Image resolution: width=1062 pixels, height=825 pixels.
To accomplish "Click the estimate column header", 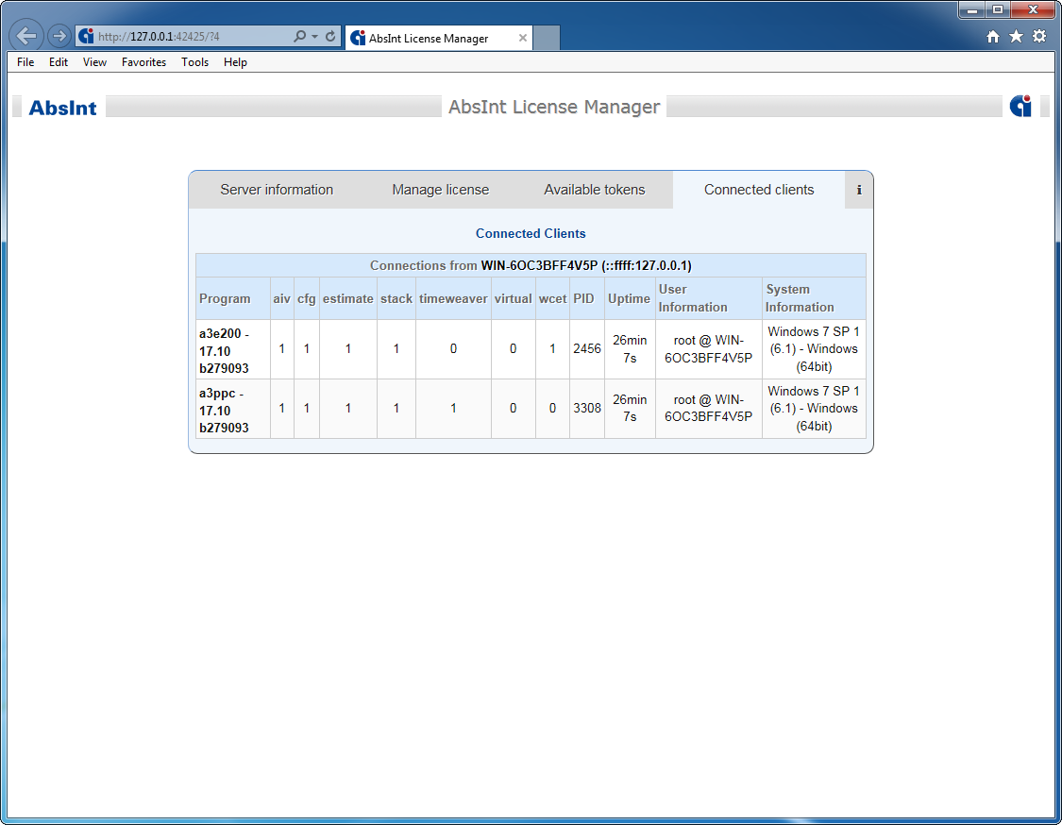I will point(348,298).
